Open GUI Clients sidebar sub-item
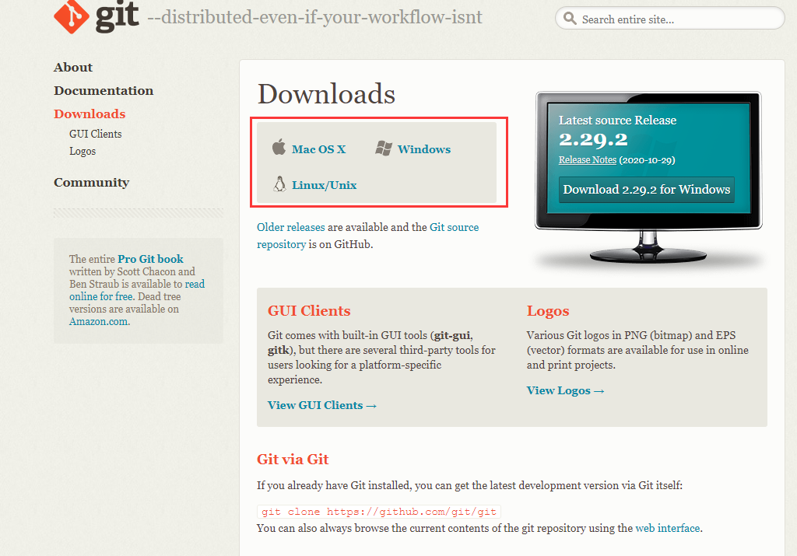 96,134
